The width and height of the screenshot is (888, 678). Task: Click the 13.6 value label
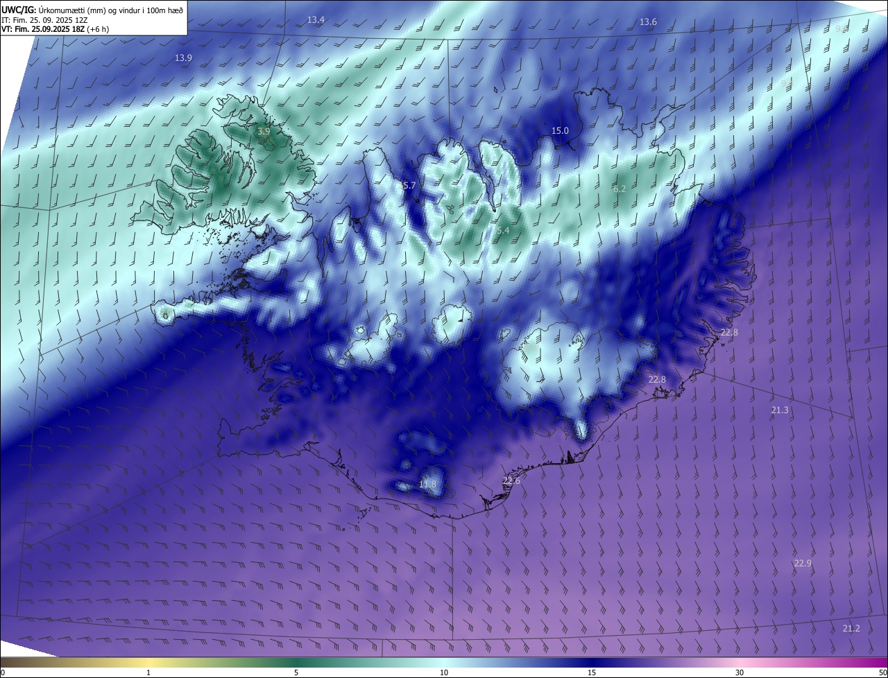pos(648,22)
